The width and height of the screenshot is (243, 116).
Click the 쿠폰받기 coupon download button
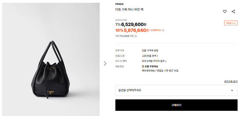[x=231, y=23]
